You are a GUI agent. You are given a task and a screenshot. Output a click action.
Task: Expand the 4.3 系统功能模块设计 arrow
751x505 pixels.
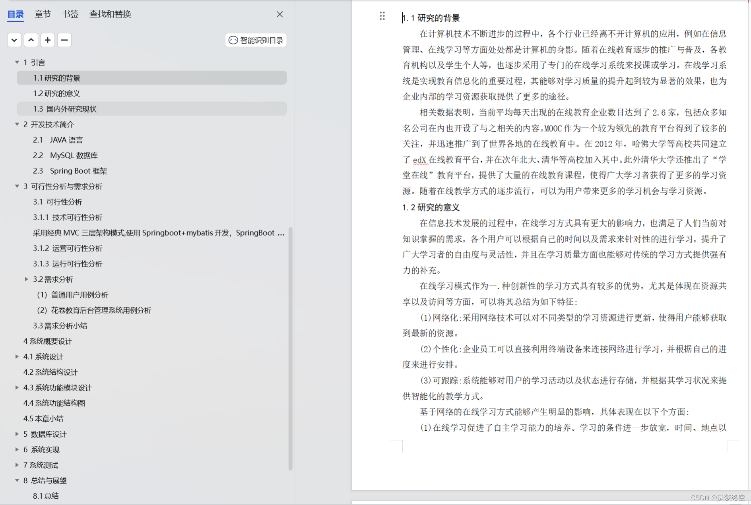[x=17, y=388]
